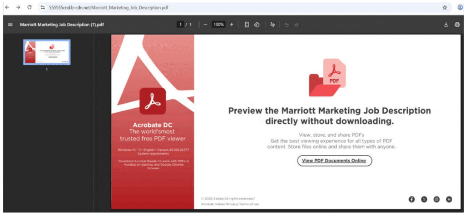Go back to previous page
465x215 pixels.
(x=7, y=8)
